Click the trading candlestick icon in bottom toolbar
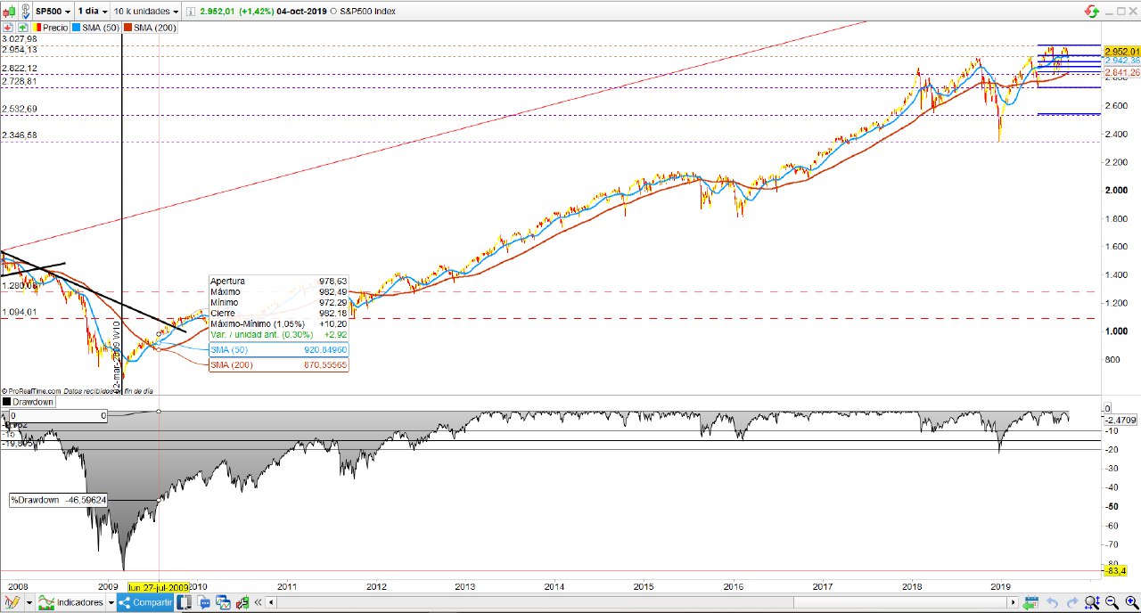Viewport: 1141px width, 613px height. click(242, 603)
